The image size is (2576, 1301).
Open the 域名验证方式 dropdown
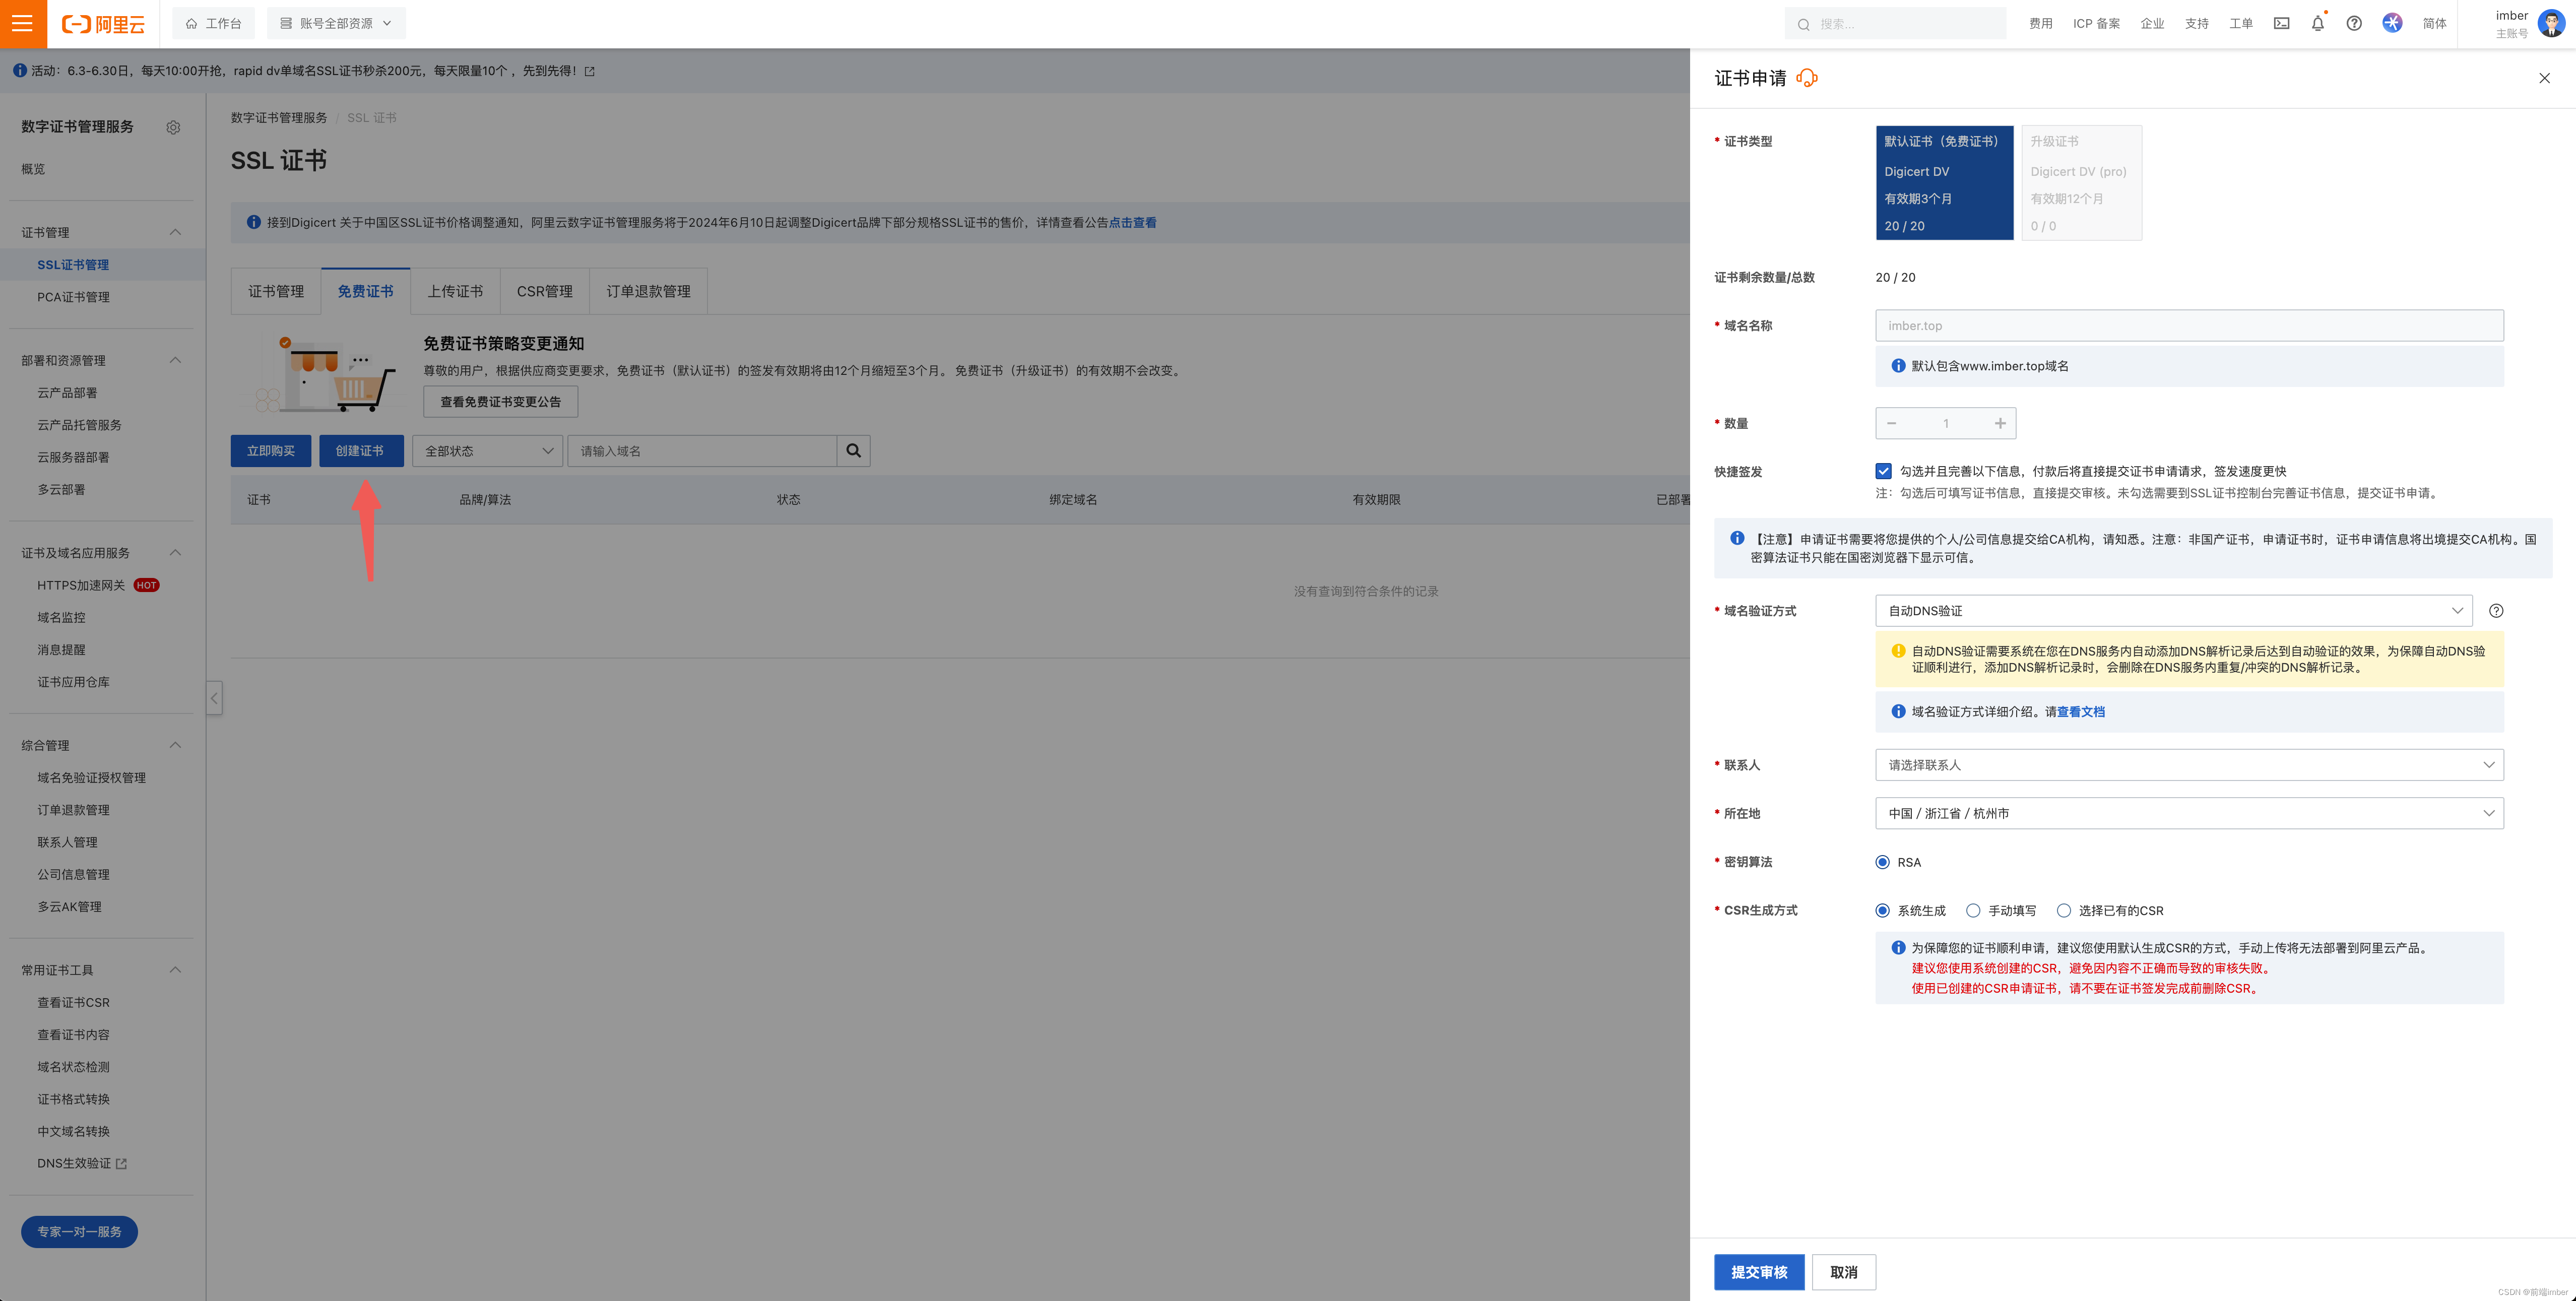pos(2173,611)
